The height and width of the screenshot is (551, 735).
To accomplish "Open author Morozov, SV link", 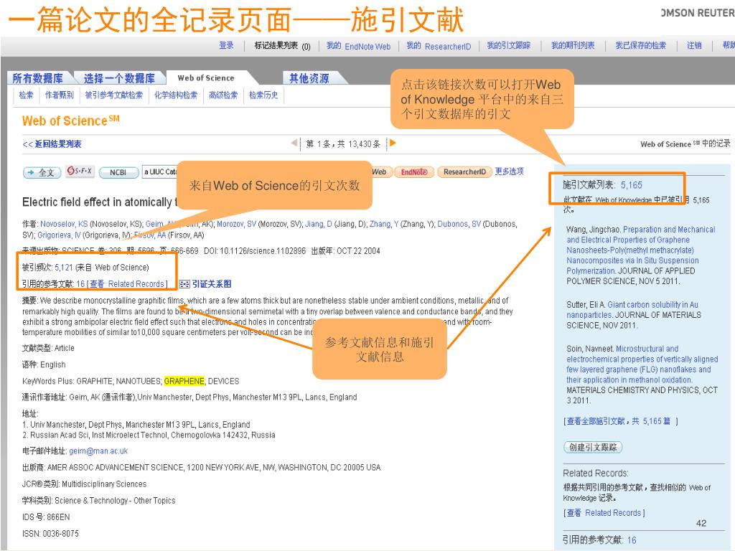I will [237, 224].
